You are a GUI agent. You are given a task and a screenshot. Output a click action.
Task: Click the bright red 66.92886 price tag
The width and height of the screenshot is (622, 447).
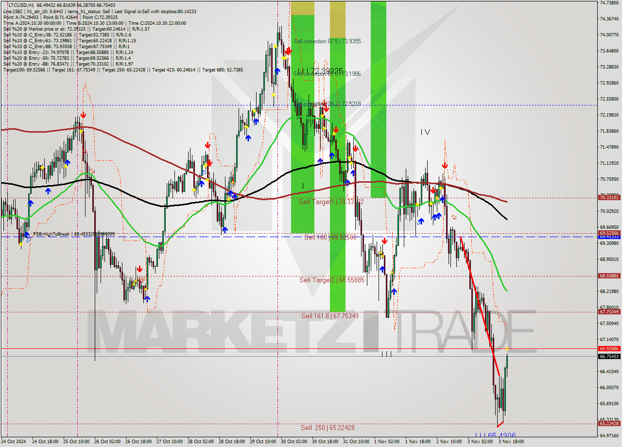(x=609, y=348)
